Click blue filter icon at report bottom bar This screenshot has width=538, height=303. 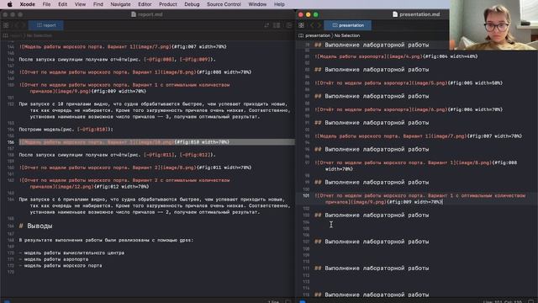point(7,301)
